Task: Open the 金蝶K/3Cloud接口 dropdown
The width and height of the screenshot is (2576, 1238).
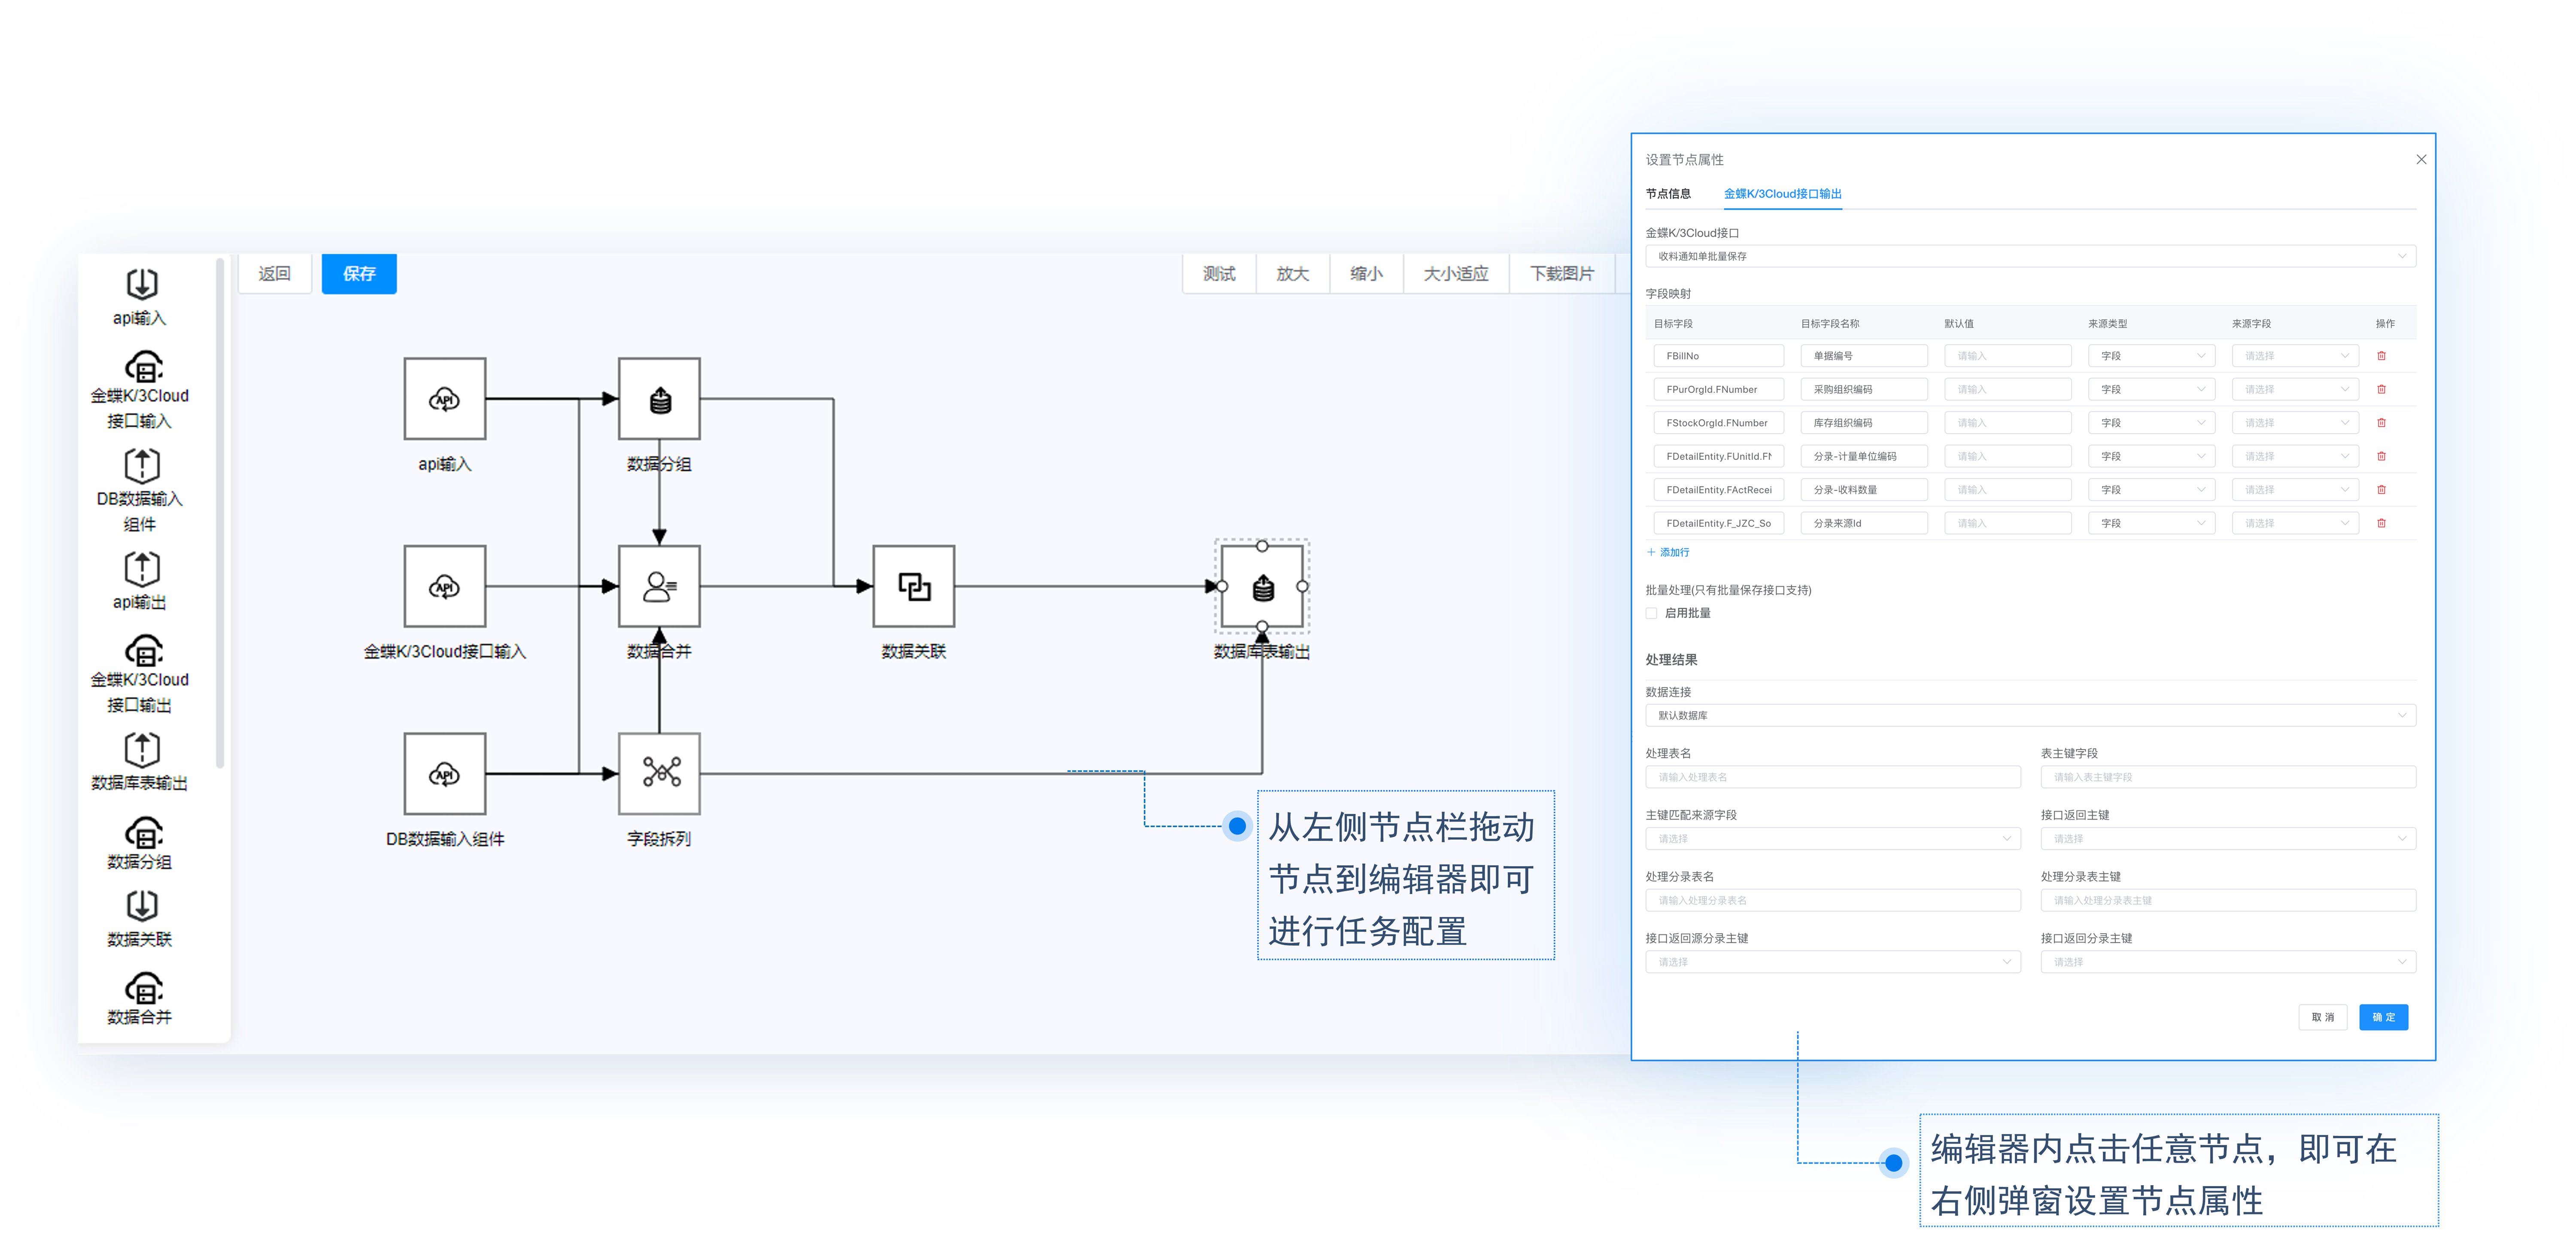Action: [x=2030, y=256]
